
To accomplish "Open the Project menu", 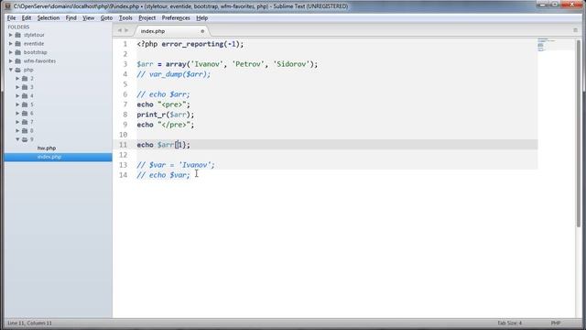I will (x=146, y=18).
